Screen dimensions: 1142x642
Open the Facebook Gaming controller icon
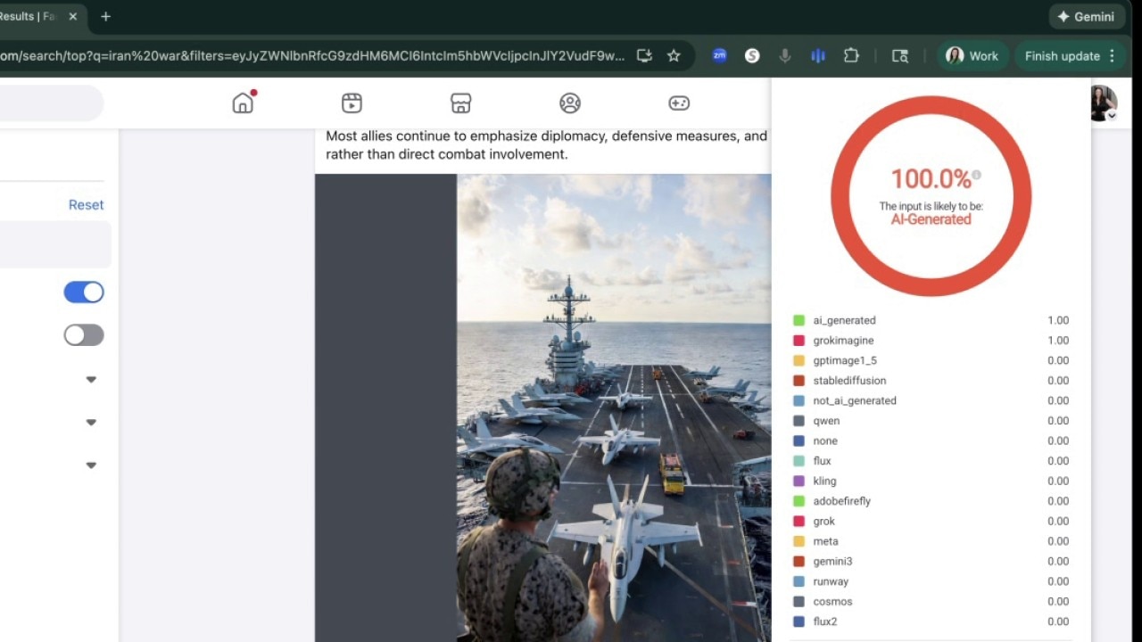coord(679,103)
